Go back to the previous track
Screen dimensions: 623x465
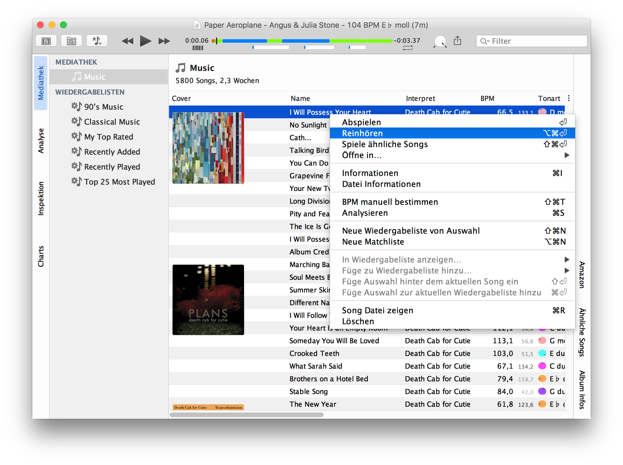click(x=127, y=41)
